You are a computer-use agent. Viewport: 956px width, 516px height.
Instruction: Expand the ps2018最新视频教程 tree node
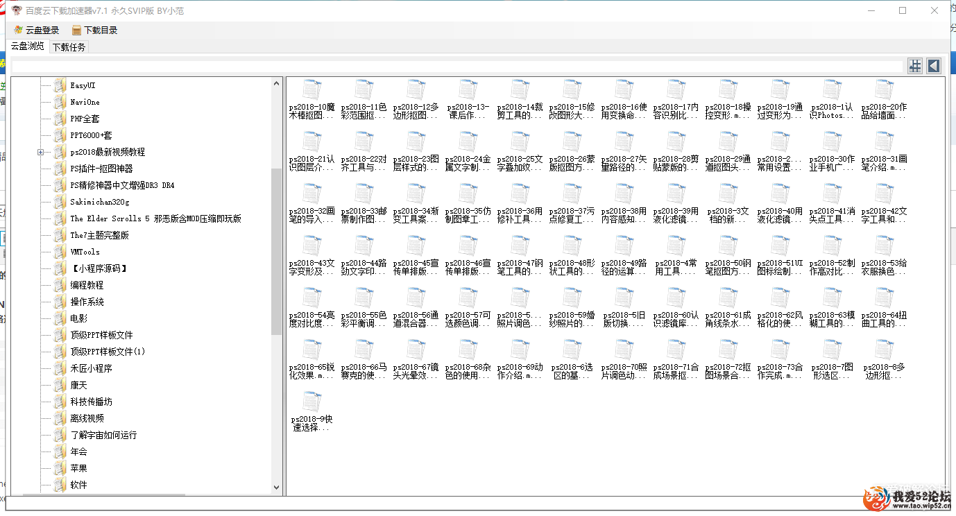coord(40,152)
